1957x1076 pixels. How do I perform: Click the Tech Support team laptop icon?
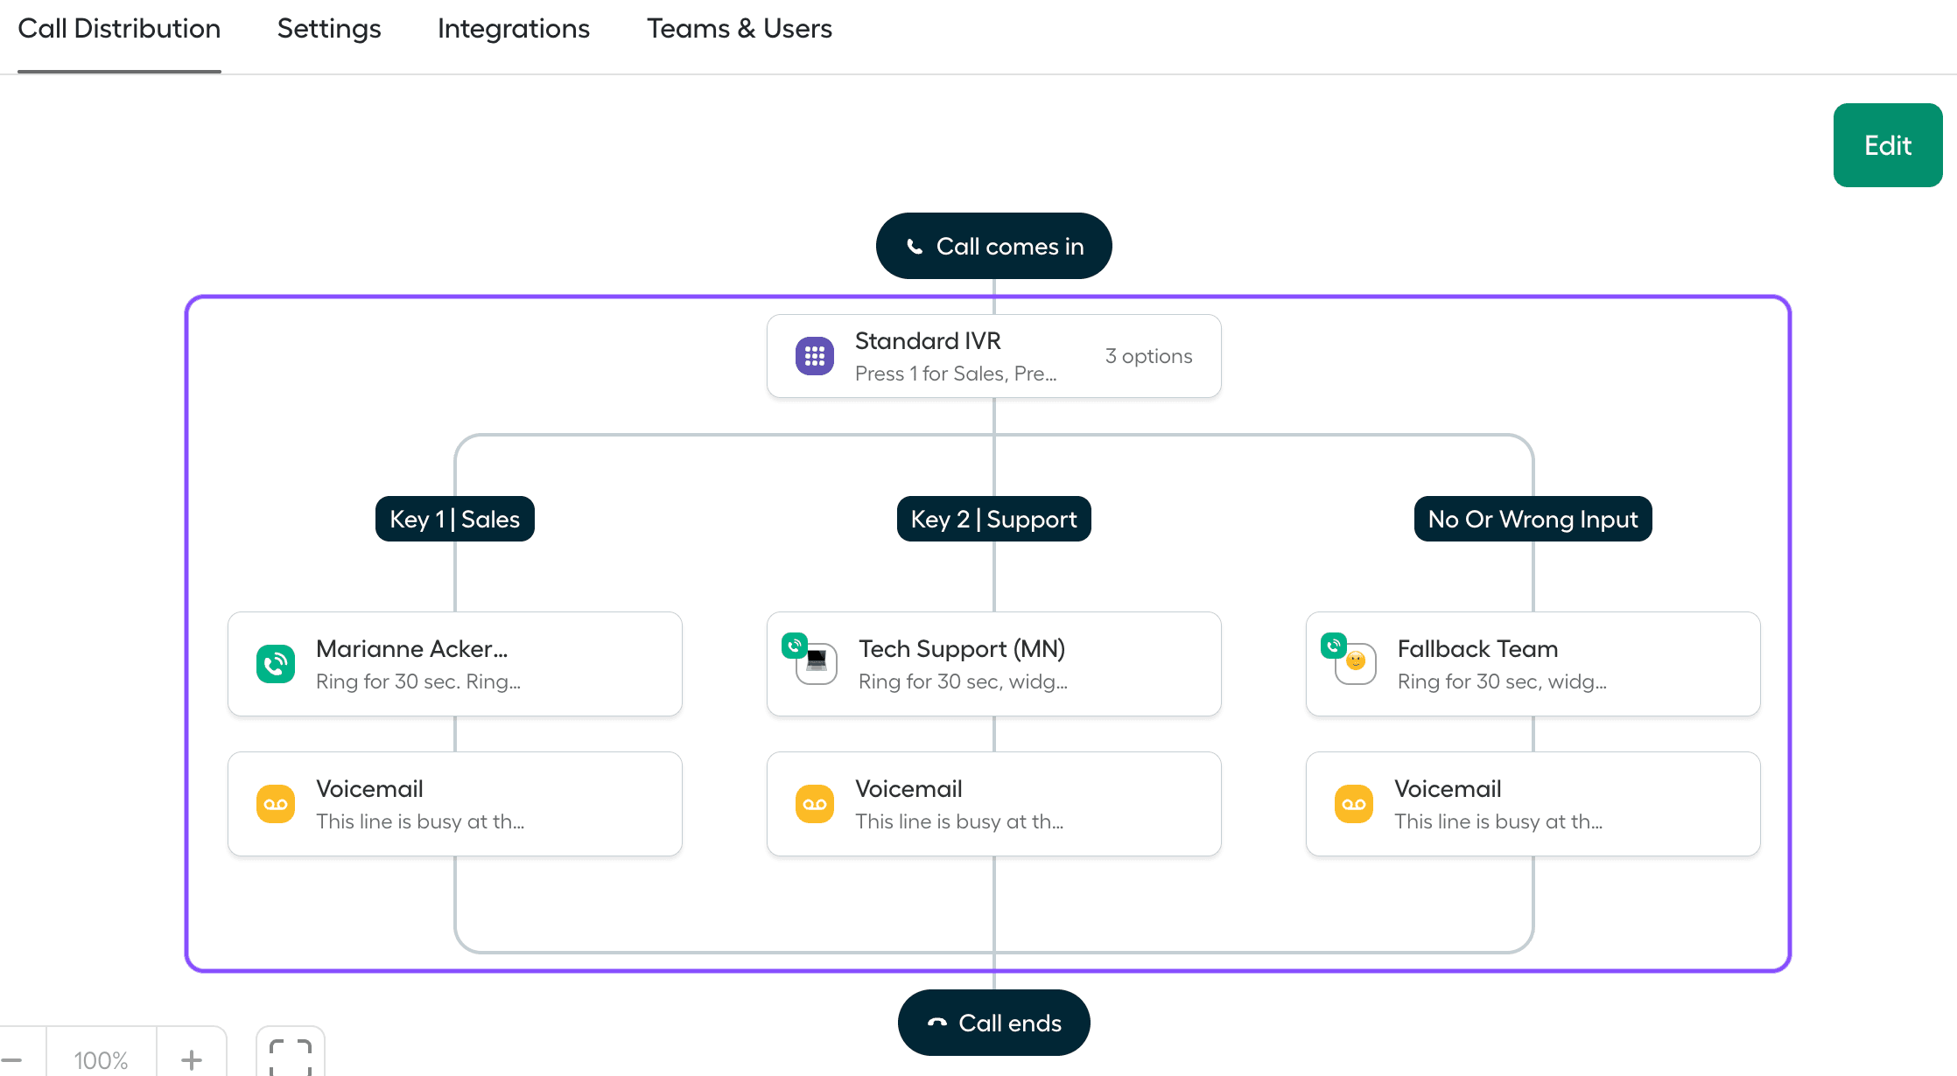click(x=817, y=665)
